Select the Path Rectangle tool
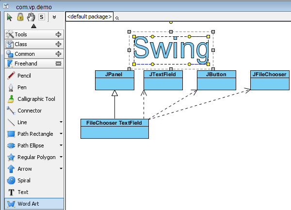291x210 pixels. [32, 134]
